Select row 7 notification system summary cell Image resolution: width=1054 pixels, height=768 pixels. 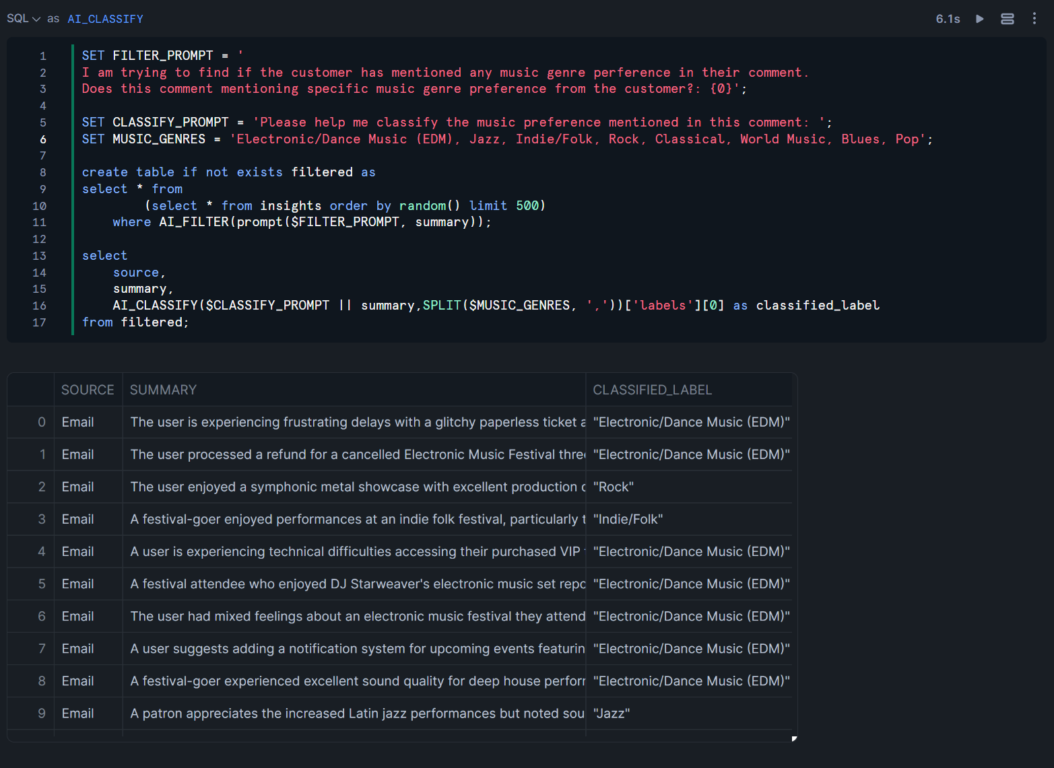354,648
